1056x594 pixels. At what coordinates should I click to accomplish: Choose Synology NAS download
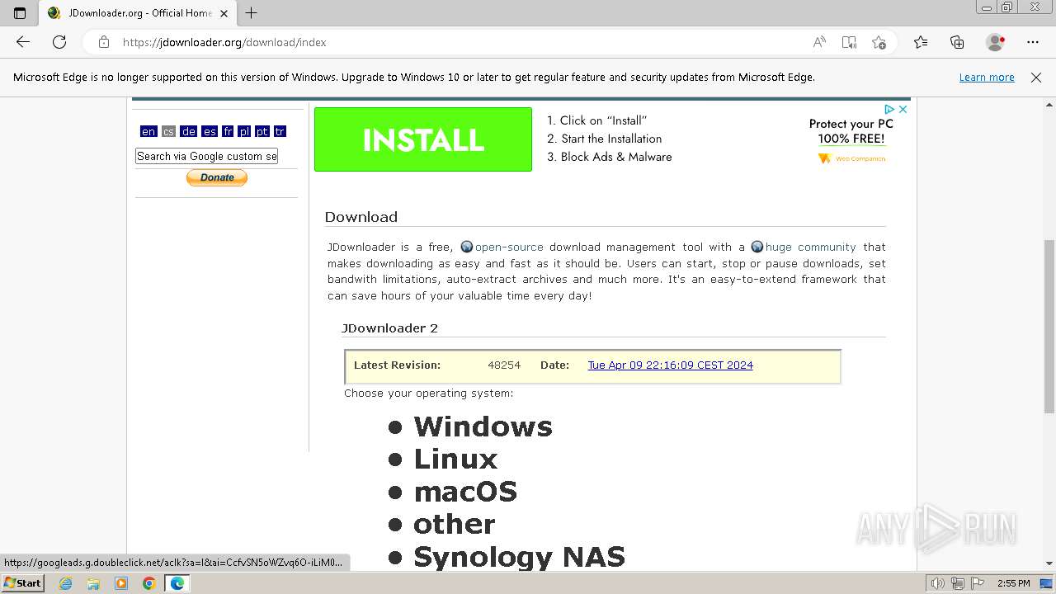[519, 557]
